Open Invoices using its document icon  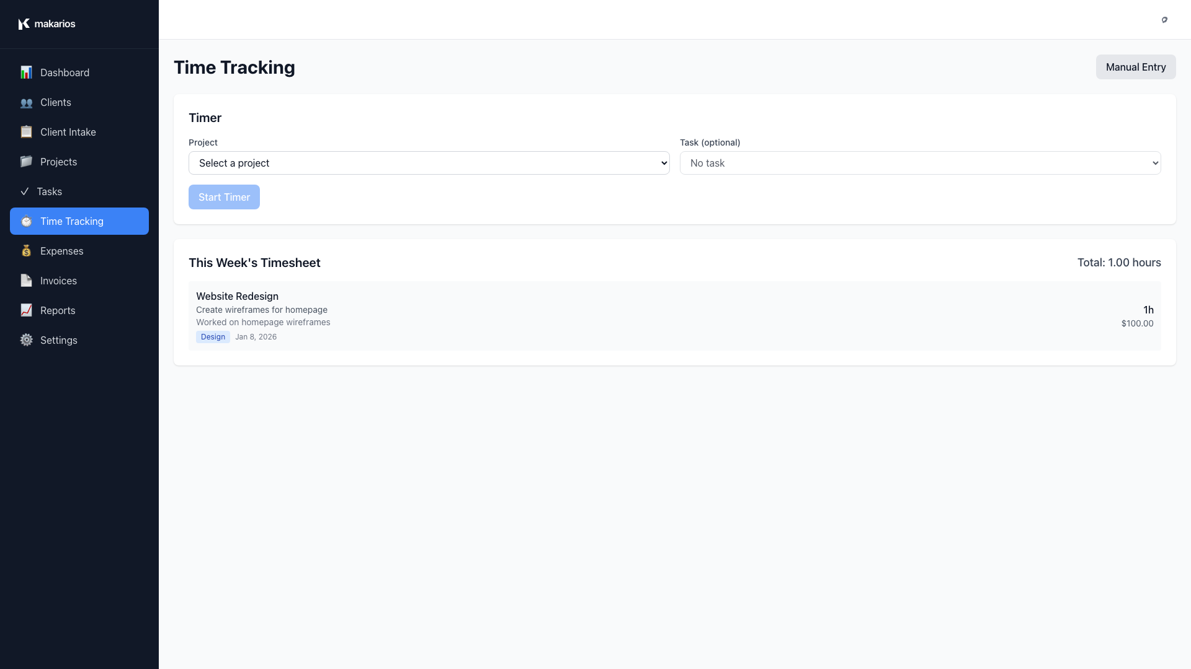(26, 281)
